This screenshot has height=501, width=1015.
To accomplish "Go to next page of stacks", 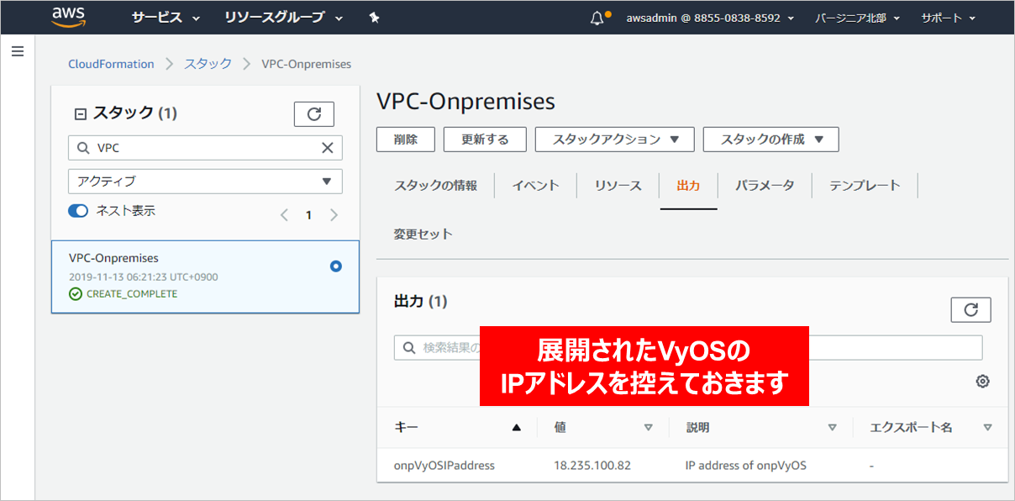I will click(x=334, y=215).
